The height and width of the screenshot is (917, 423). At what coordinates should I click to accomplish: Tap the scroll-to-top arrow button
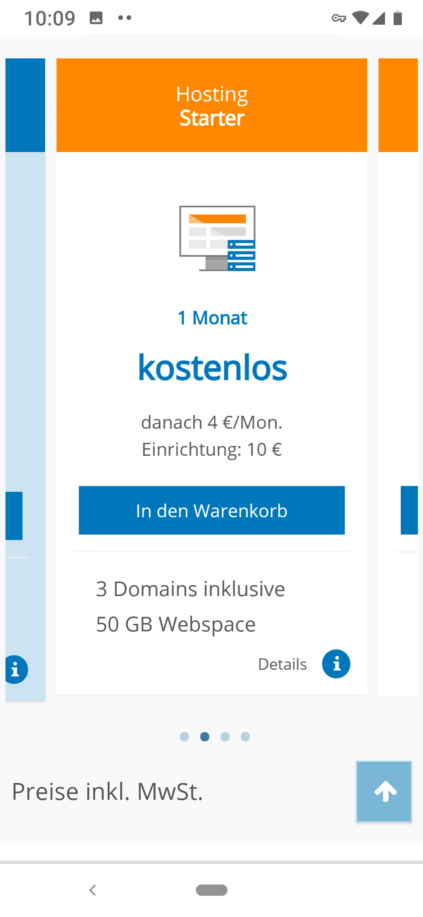[x=384, y=791]
